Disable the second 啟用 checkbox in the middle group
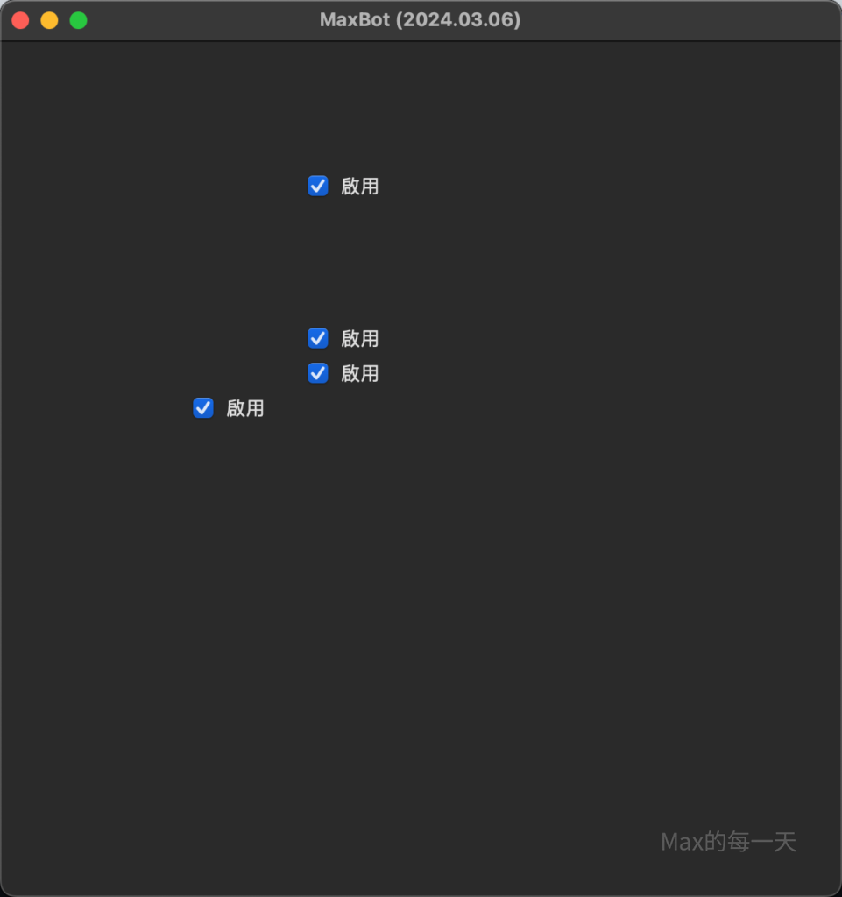 pyautogui.click(x=317, y=373)
